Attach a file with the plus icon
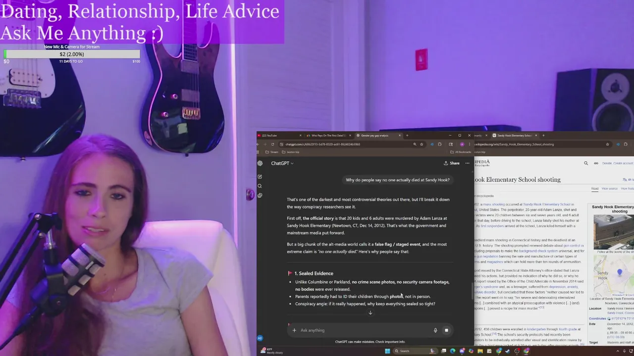 294,330
